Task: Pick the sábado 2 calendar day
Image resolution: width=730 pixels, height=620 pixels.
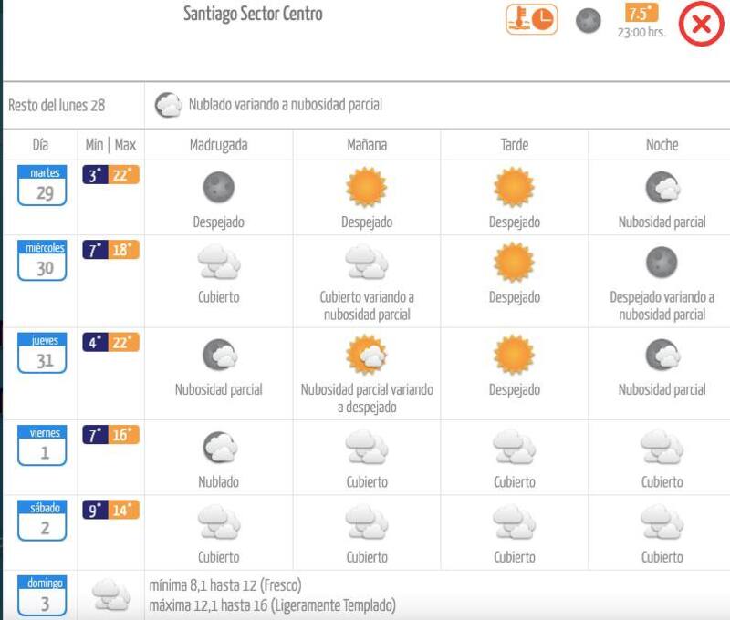Action: click(x=43, y=520)
